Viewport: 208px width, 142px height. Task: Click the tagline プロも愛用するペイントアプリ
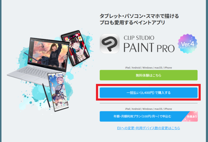132,23
